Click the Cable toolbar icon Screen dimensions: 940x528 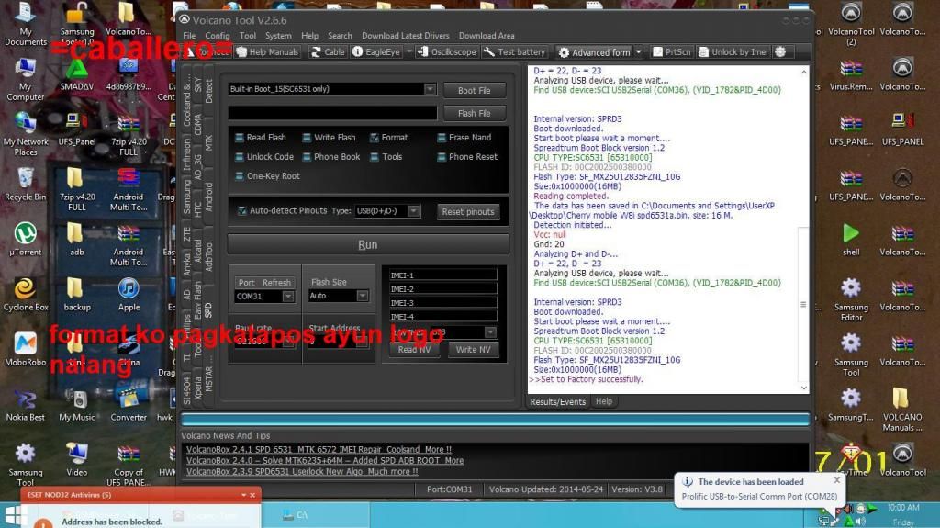tap(328, 52)
